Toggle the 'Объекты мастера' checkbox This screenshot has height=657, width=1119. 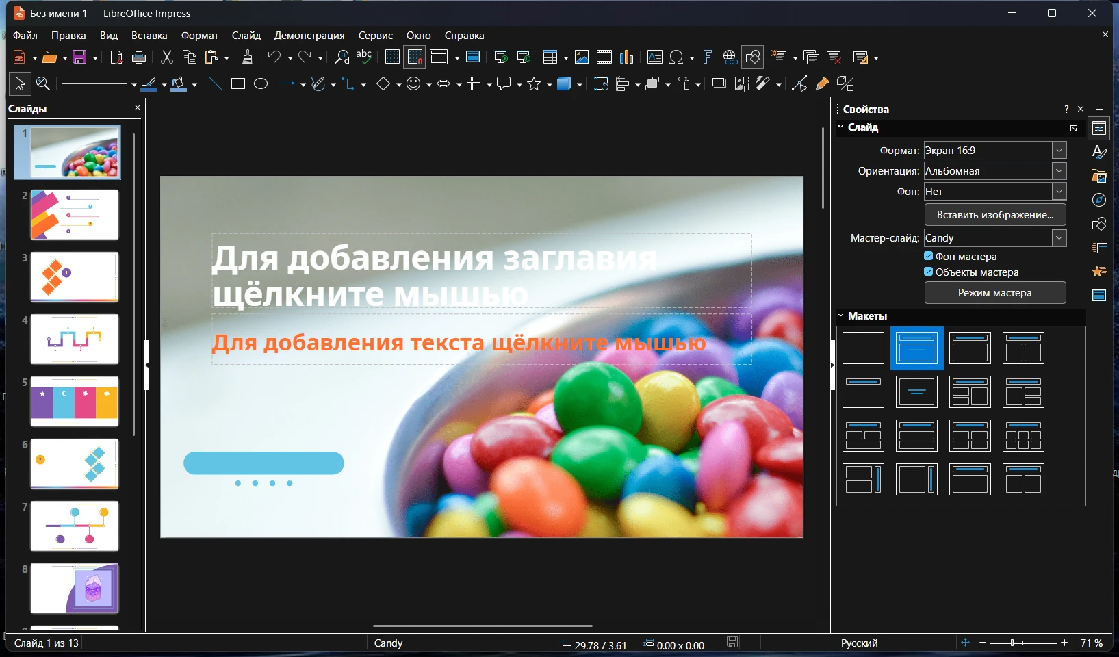tap(929, 272)
